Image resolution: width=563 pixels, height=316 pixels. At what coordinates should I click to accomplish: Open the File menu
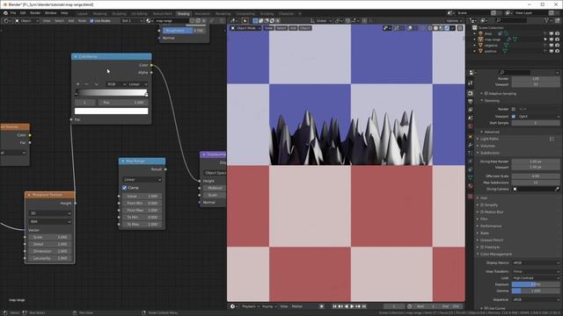[13, 13]
